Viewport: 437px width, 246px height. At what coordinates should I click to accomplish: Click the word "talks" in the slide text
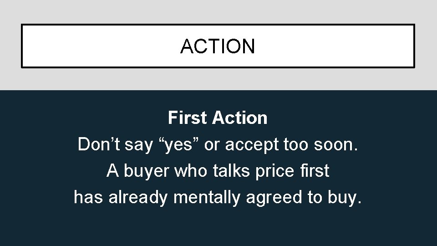pyautogui.click(x=231, y=171)
